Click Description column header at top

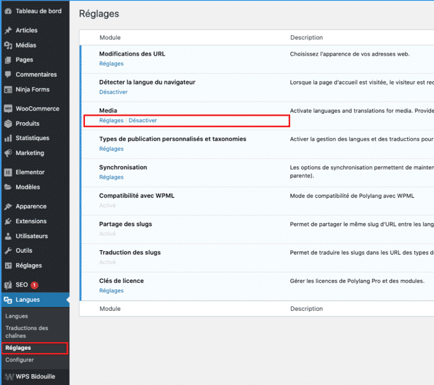tap(306, 38)
